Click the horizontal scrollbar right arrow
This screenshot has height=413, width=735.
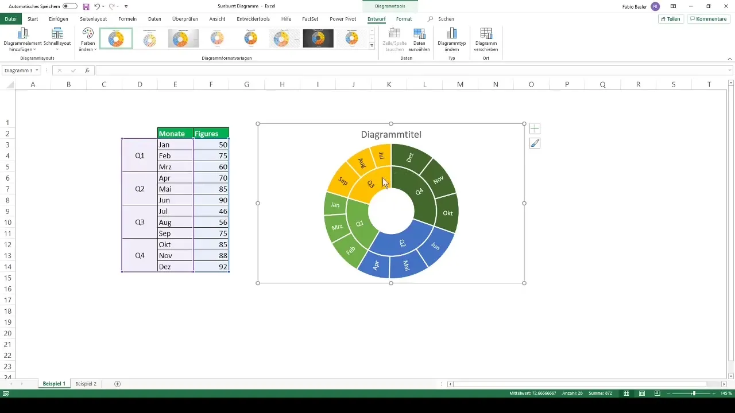coord(724,384)
